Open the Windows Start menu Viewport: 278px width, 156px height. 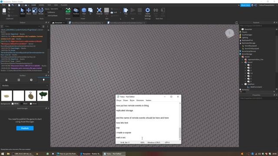point(3,154)
